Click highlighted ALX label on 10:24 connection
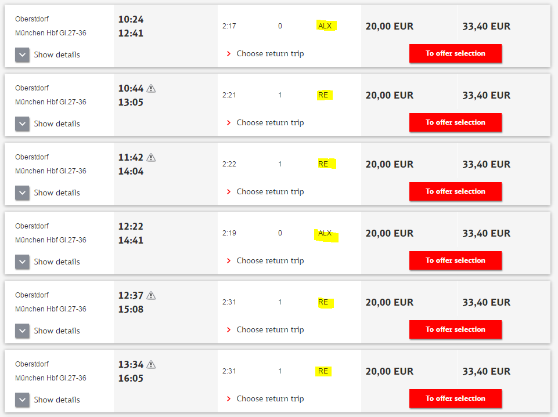The width and height of the screenshot is (558, 417). click(325, 26)
